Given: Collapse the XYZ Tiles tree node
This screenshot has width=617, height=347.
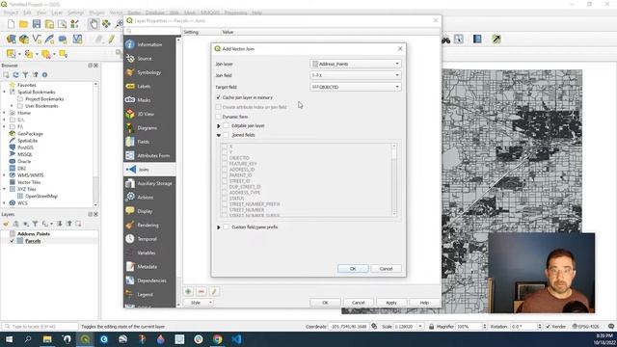Looking at the screenshot, I should click(4, 189).
